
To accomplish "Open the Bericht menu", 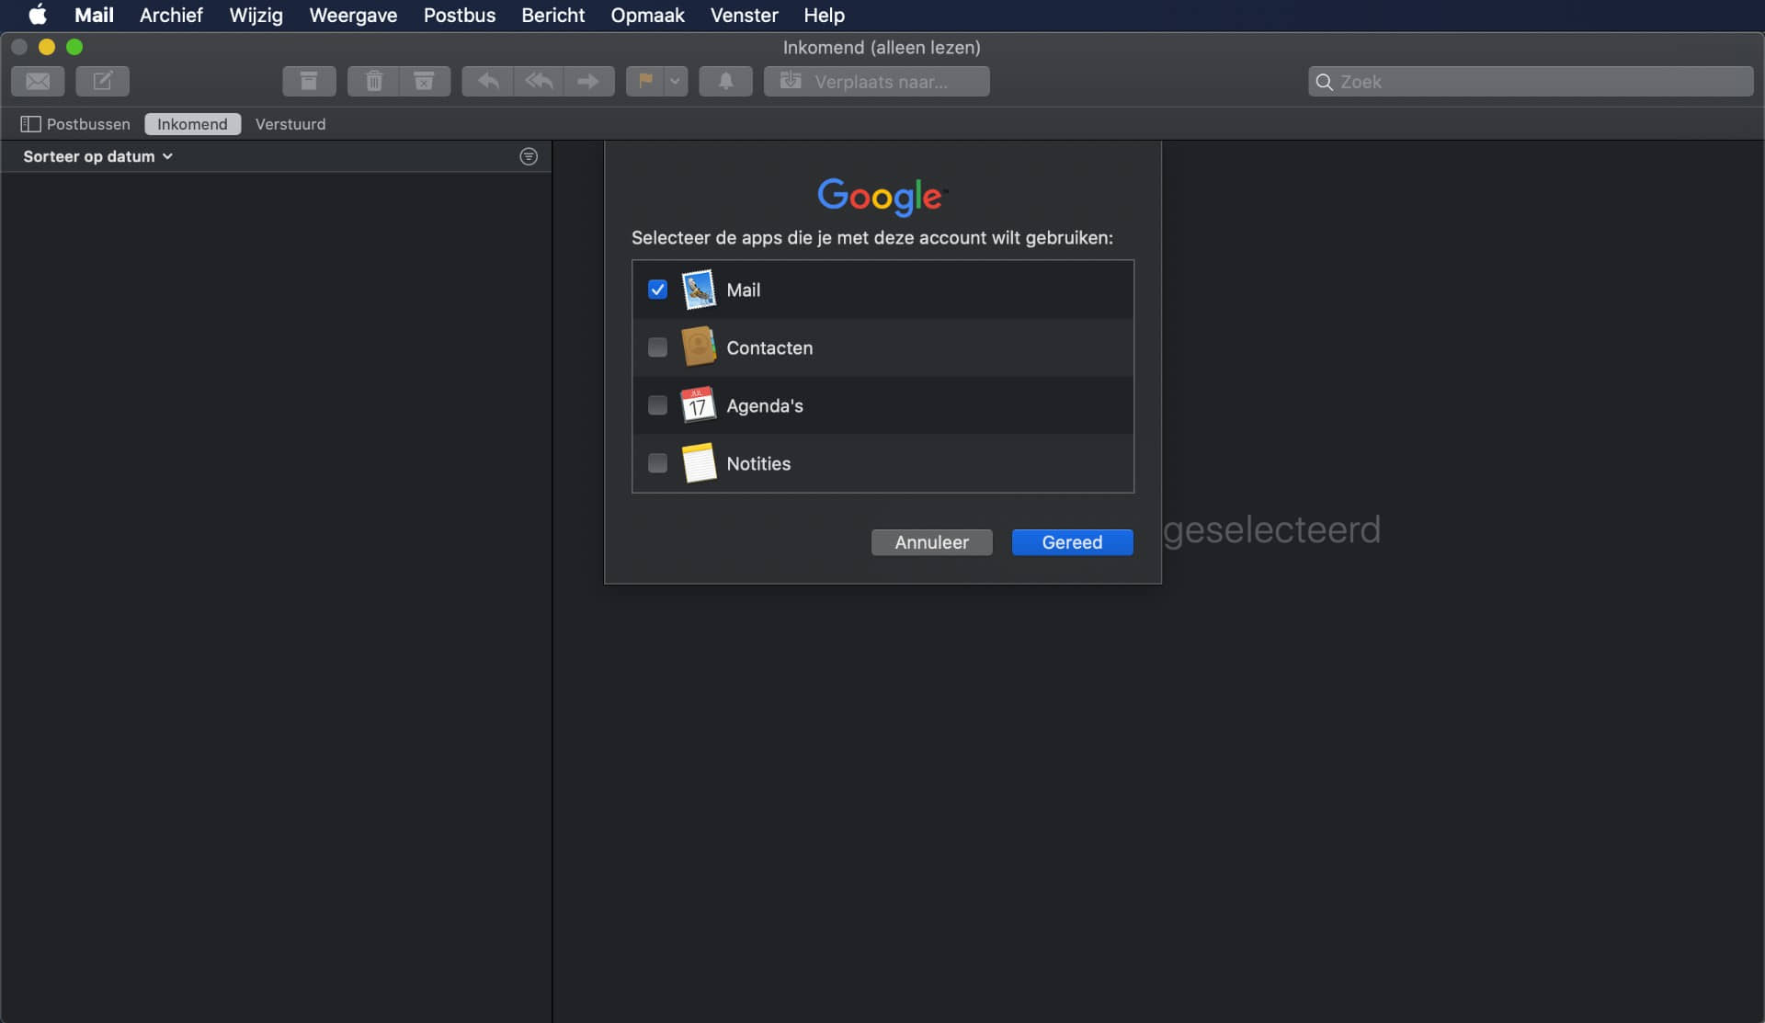I will click(x=552, y=15).
